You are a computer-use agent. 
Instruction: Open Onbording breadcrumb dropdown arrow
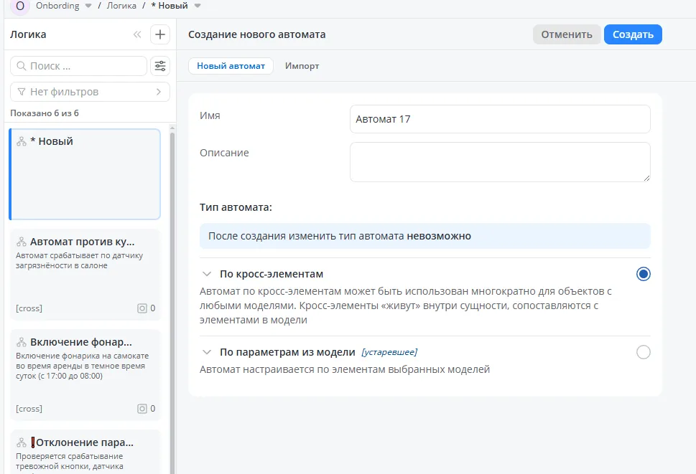tap(88, 6)
